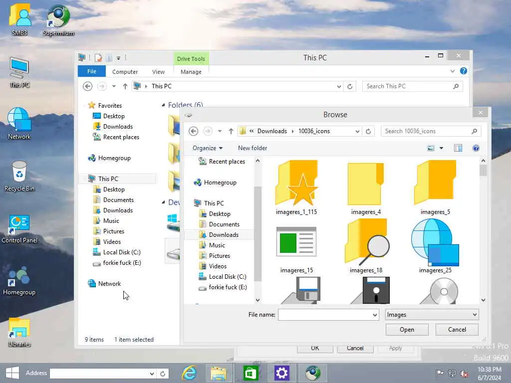
Task: Open recent locations dropdown in Browse dialog
Action: click(220, 131)
